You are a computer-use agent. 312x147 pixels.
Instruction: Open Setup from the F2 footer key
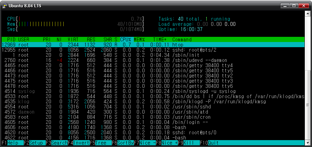34,143
